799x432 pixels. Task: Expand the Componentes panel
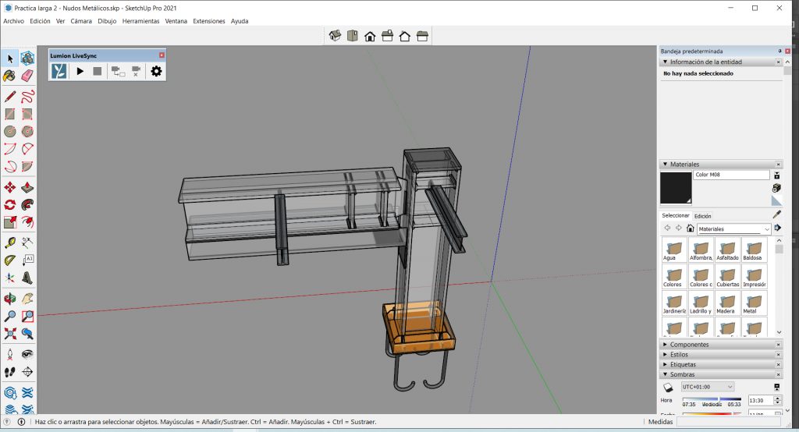[x=689, y=345]
